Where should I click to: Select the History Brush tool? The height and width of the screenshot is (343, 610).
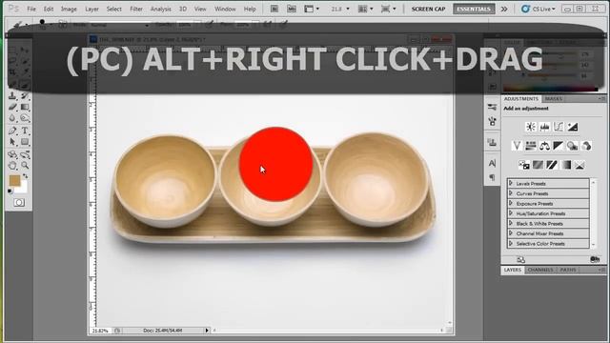tap(25, 95)
